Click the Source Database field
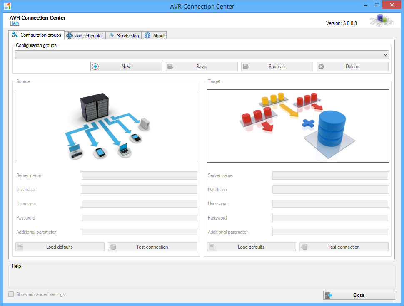 click(139, 190)
